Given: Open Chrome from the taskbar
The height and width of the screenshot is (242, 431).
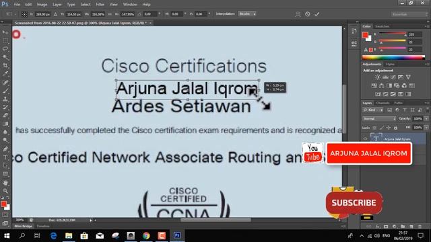Looking at the screenshot, I should click(146, 235).
